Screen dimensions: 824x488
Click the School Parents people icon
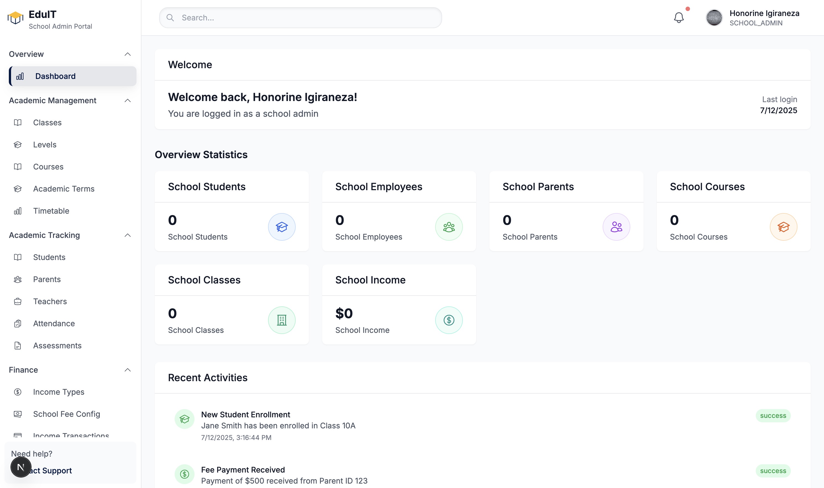coord(616,227)
